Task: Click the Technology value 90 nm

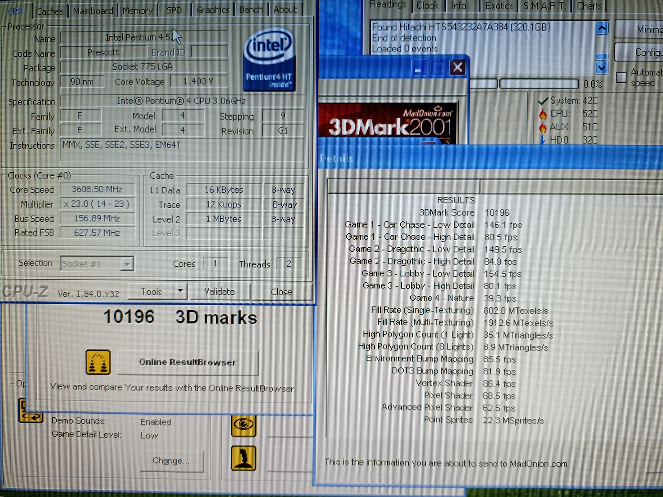Action: click(82, 82)
